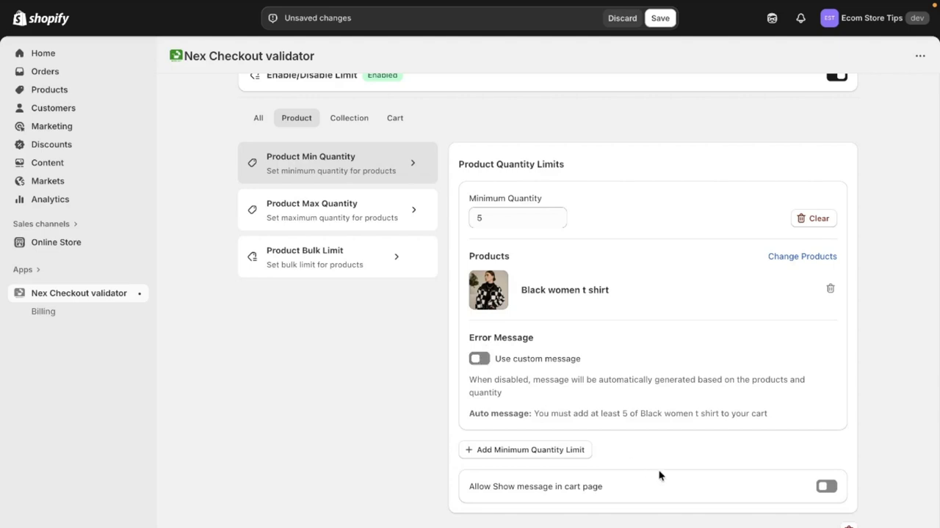
Task: Click the Marketing icon in sidebar
Action: pyautogui.click(x=20, y=126)
